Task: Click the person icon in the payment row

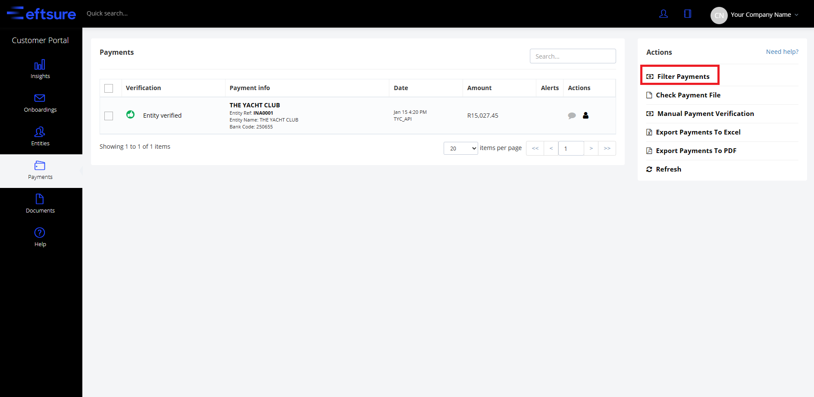Action: tap(585, 116)
